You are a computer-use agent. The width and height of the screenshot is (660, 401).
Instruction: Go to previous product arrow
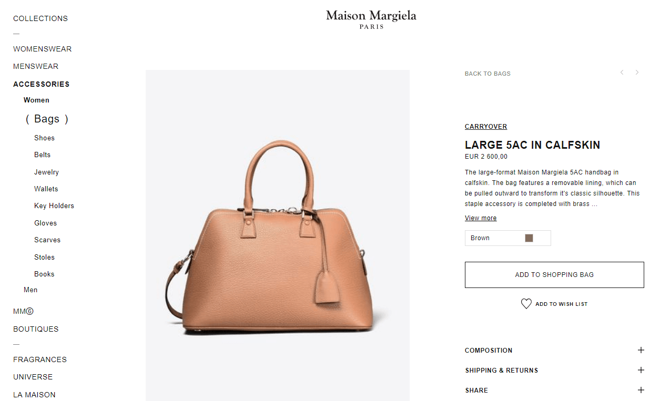(x=622, y=73)
